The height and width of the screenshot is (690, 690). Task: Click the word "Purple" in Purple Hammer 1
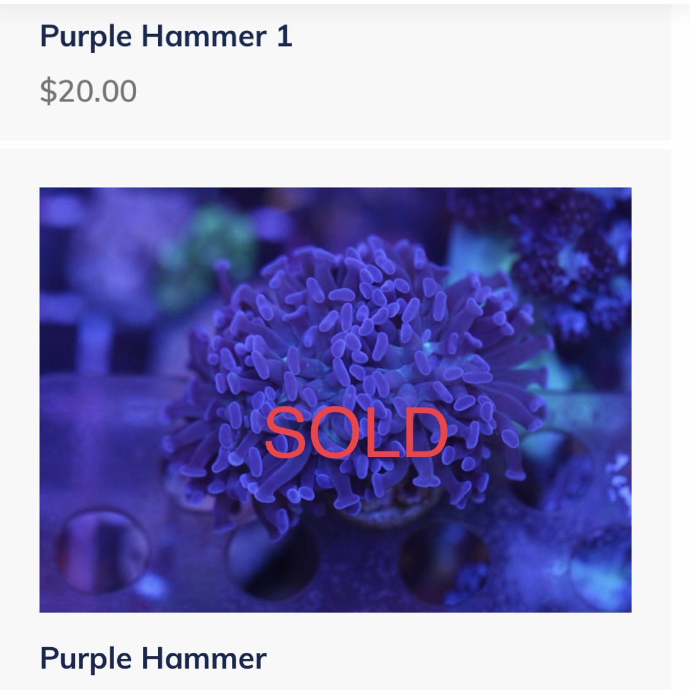[x=86, y=36]
